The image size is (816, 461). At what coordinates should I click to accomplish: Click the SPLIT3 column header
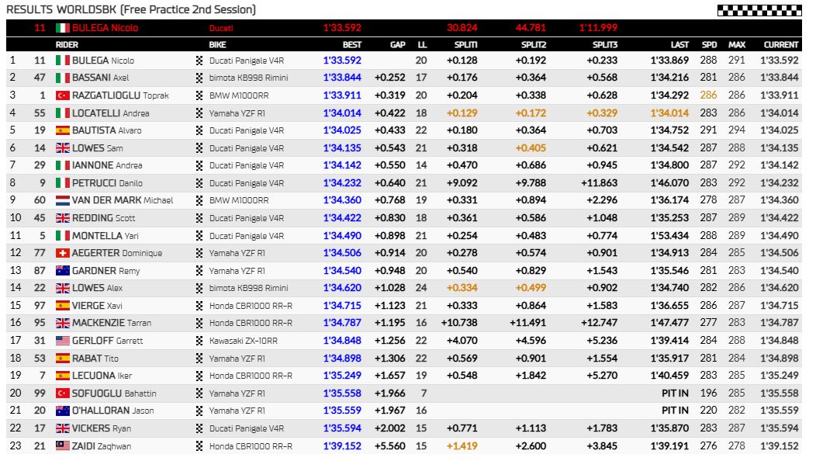point(605,45)
